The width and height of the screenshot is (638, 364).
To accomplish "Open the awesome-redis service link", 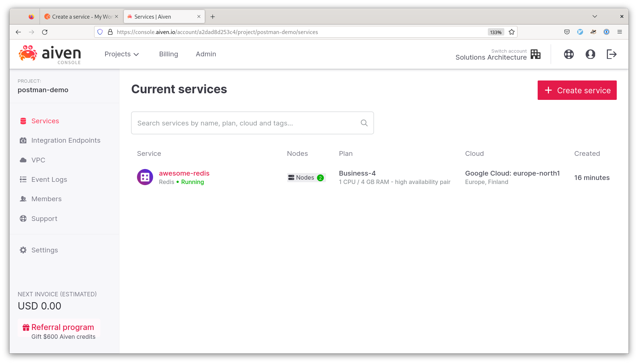I will pyautogui.click(x=184, y=173).
